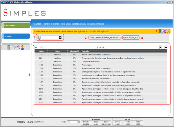Jump to the first page of results
Image resolution: width=174 pixels, height=127 pixels.
[36, 47]
